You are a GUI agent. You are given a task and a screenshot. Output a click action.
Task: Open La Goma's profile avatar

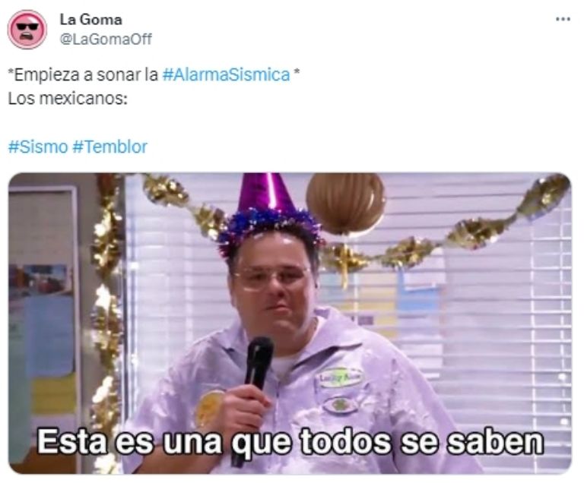tap(27, 30)
